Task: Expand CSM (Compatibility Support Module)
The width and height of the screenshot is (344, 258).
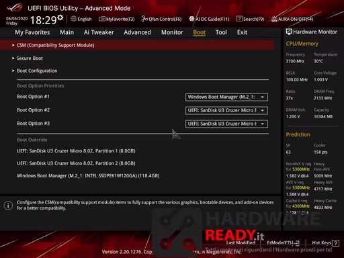Action: click(137, 45)
